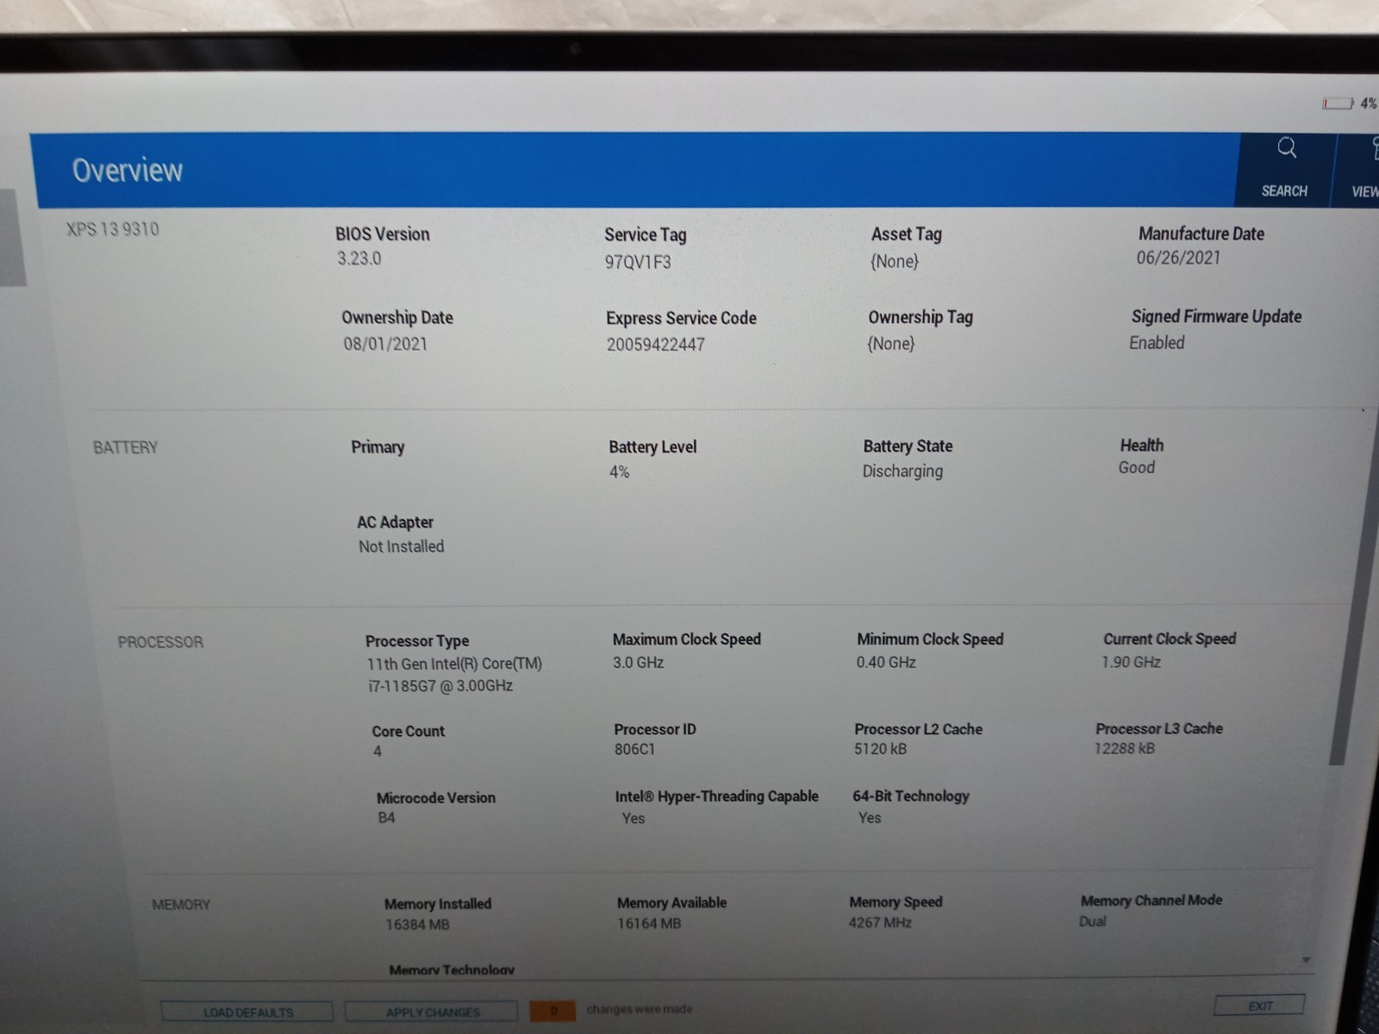Click the left sidebar gray panel tab
1379x1034 pixels.
12,238
